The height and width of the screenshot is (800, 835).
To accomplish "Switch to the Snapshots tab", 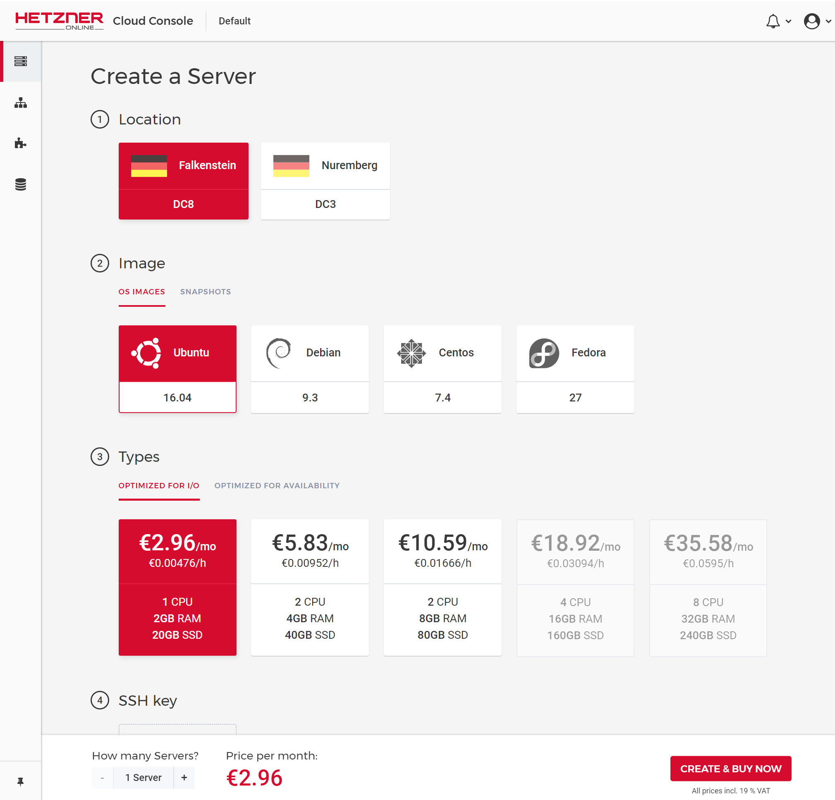I will point(206,292).
